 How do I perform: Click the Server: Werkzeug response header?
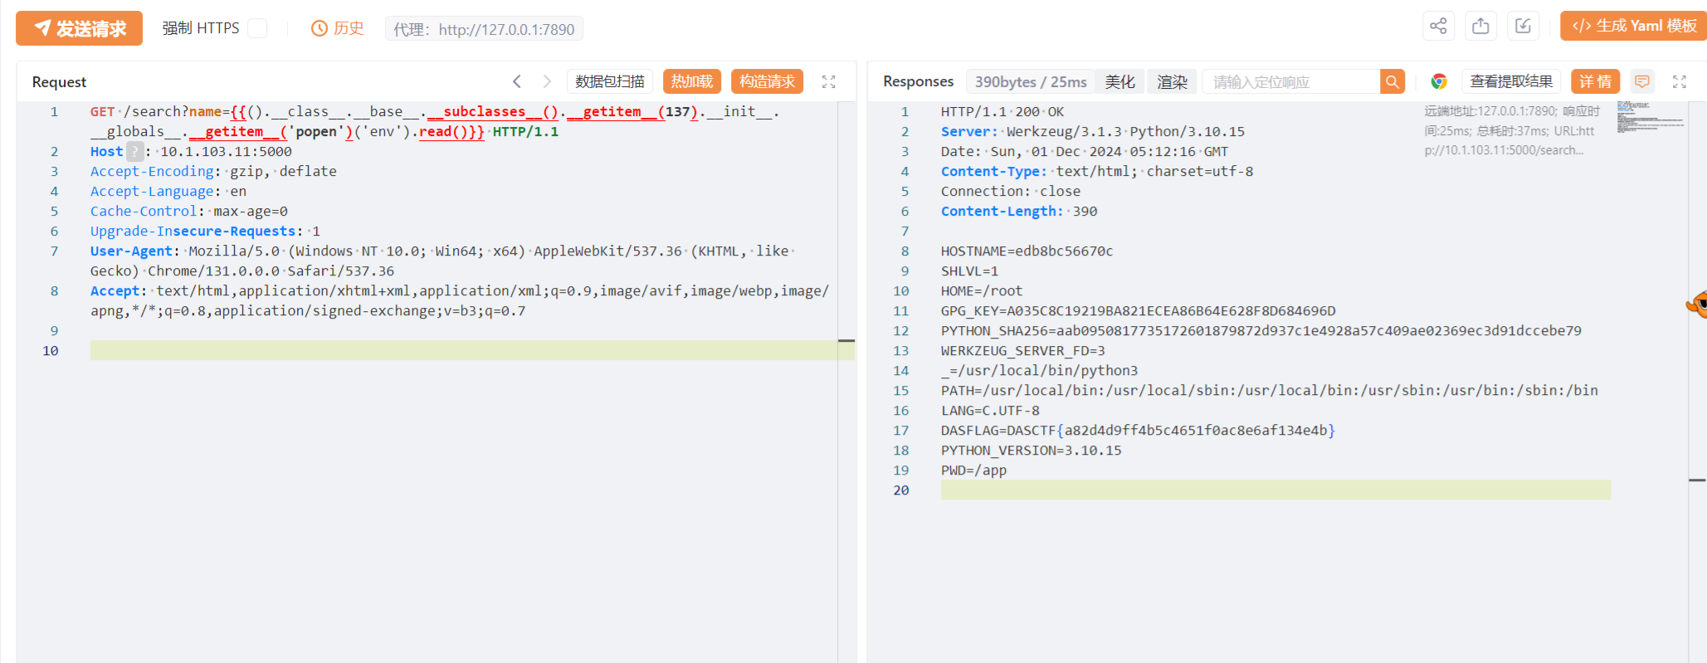point(1093,132)
